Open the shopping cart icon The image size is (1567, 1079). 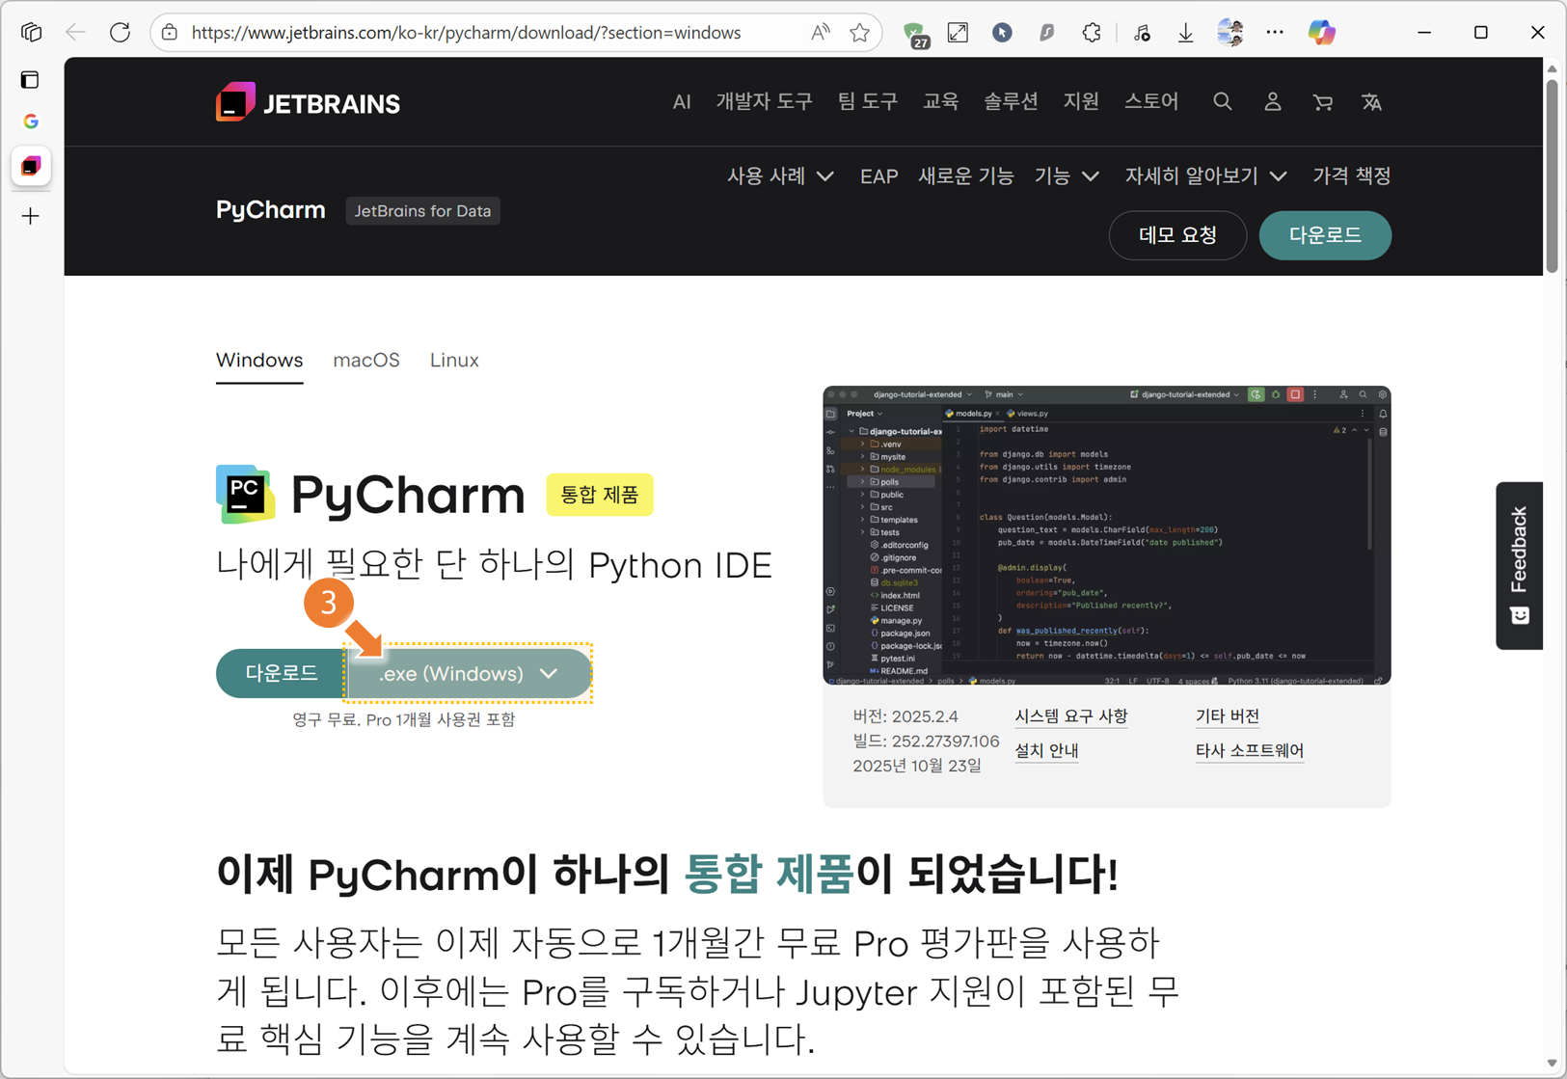(1323, 101)
